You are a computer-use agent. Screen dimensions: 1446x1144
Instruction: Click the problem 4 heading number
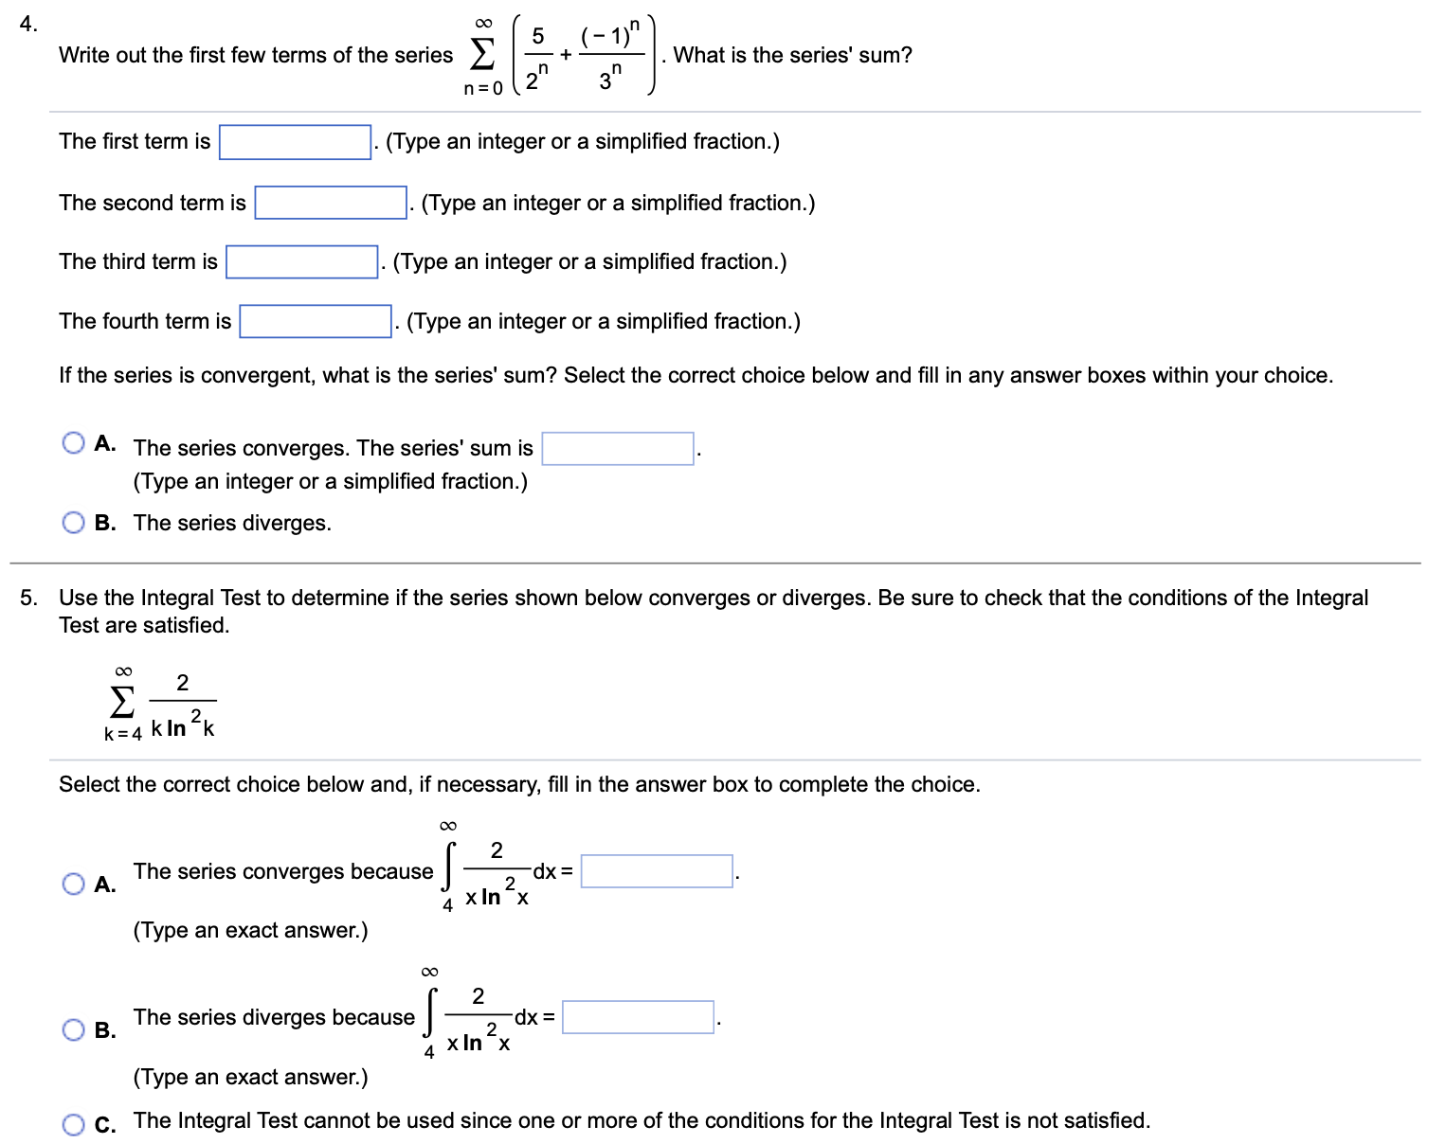27,23
